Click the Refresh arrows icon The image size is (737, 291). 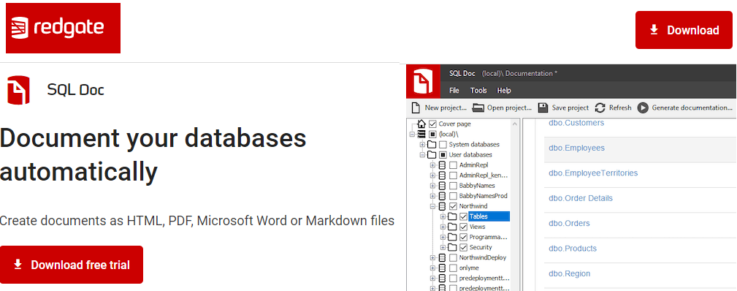(x=600, y=107)
